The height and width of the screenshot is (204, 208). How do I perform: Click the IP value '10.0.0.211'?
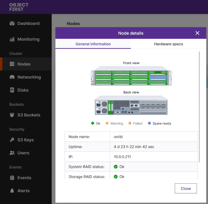pos(122,157)
